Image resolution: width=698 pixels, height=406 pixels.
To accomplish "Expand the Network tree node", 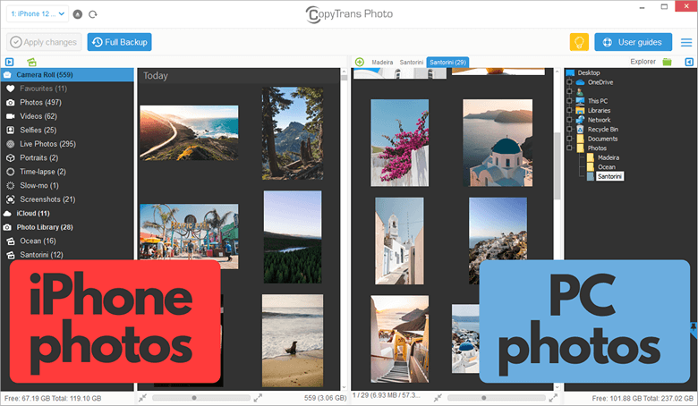I will (569, 120).
